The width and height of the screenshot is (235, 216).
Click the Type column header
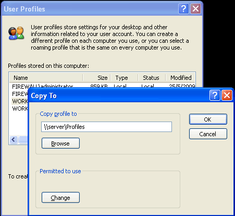[125, 78]
